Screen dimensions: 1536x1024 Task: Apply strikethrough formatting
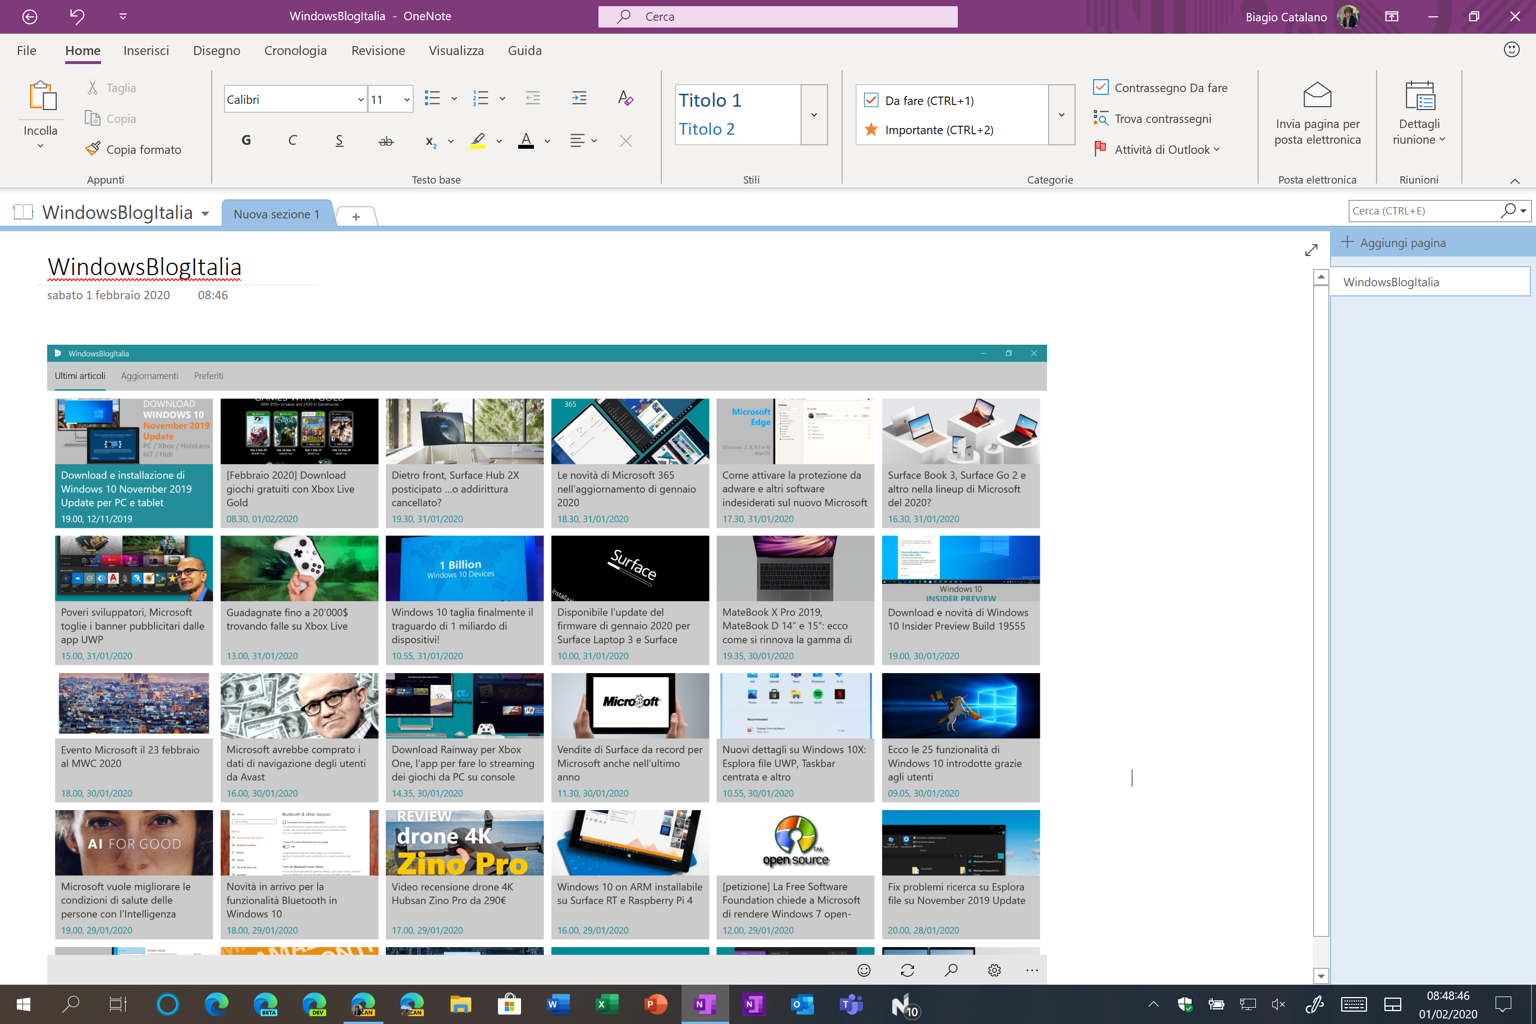pyautogui.click(x=386, y=141)
